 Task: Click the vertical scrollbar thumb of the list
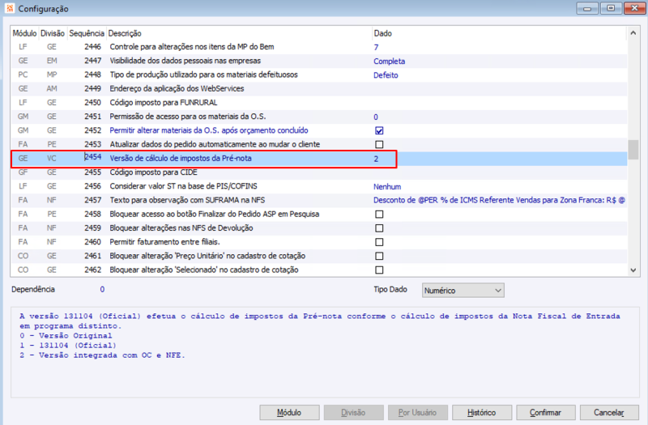[633, 150]
